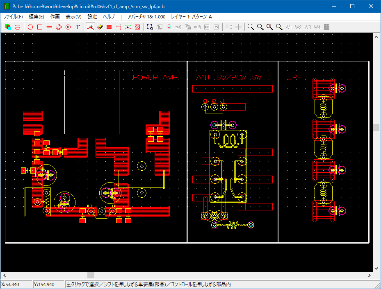Image resolution: width=381 pixels, height=289 pixels.
Task: Select the hatched fill tool
Action: coord(137,27)
